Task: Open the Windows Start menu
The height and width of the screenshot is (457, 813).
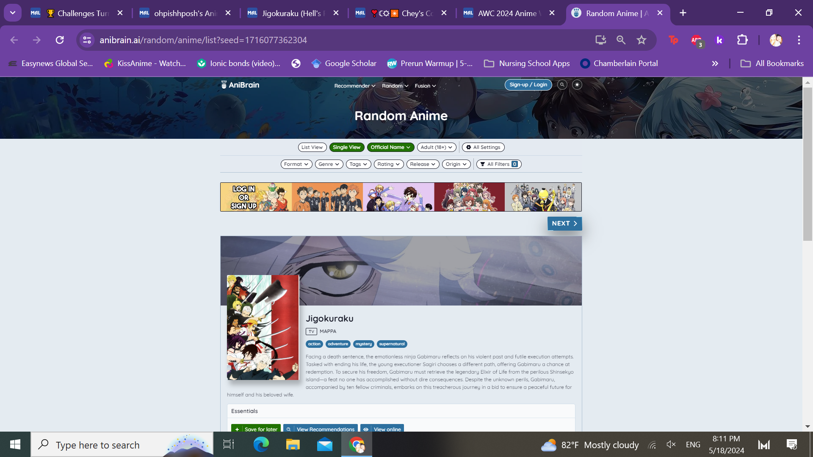Action: click(x=15, y=444)
